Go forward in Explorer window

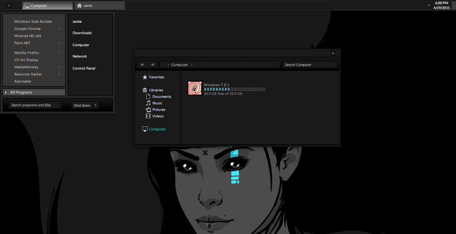click(152, 65)
